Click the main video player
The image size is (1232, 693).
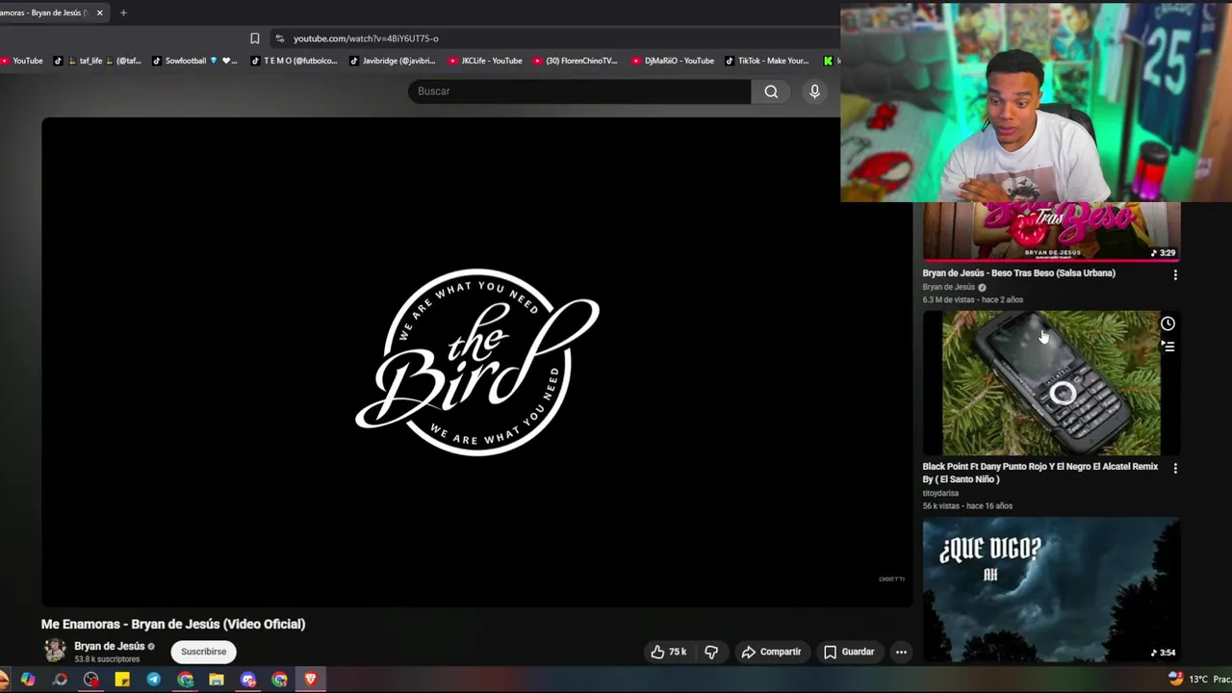[x=476, y=362]
